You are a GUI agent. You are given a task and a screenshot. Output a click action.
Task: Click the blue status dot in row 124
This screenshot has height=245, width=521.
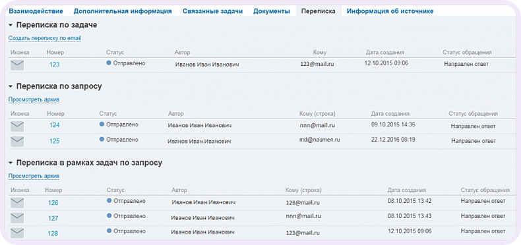(102, 124)
